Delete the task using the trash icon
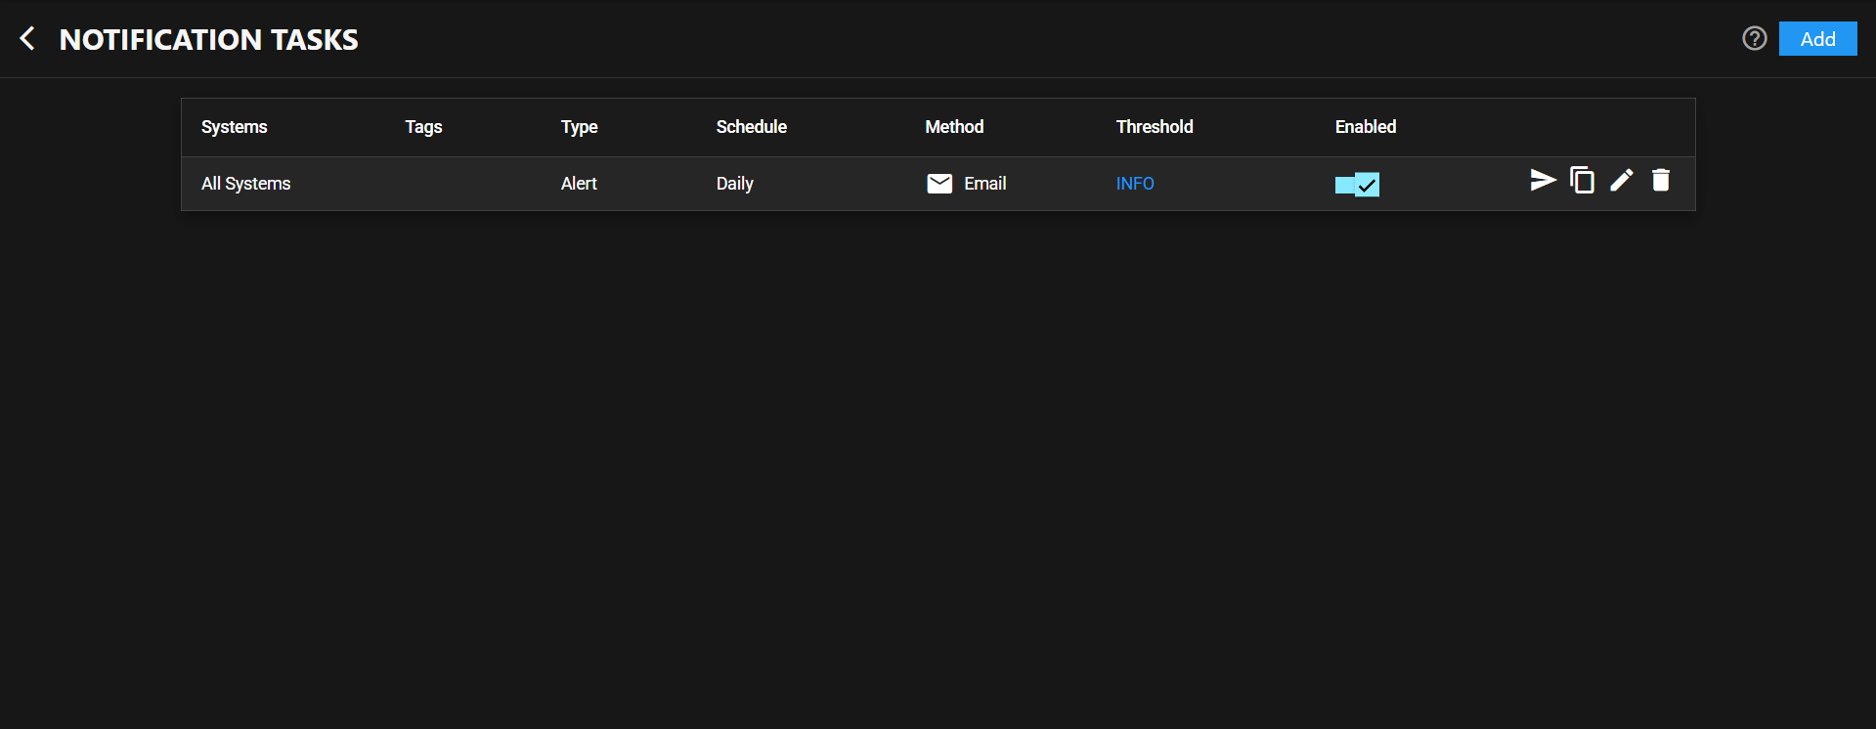This screenshot has height=729, width=1876. pos(1660,181)
